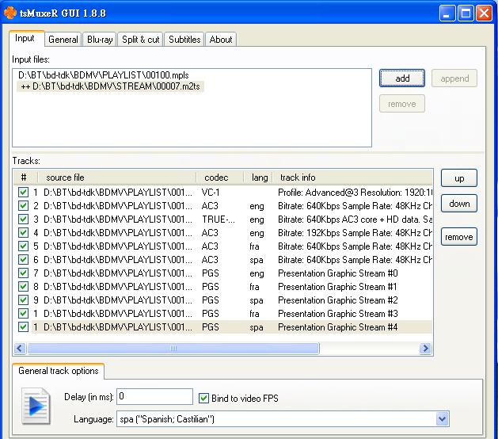The height and width of the screenshot is (439, 498).
Task: Click the scroll right arrow in tracks list
Action: 425,348
